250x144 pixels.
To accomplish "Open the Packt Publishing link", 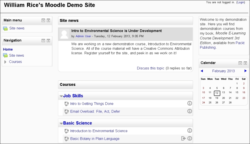I will click(222, 45).
